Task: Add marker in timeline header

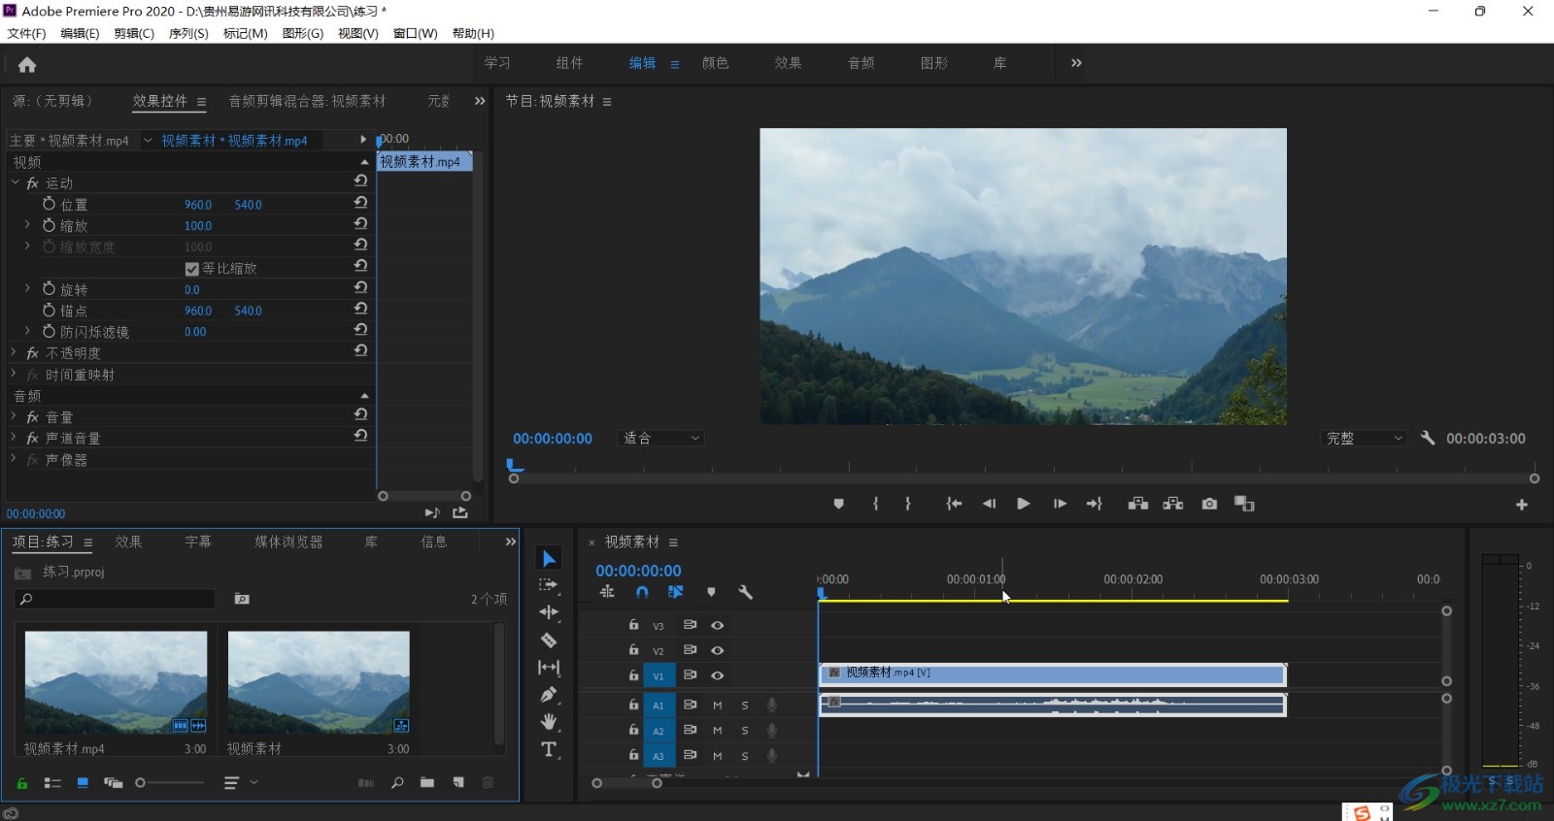Action: 711,592
